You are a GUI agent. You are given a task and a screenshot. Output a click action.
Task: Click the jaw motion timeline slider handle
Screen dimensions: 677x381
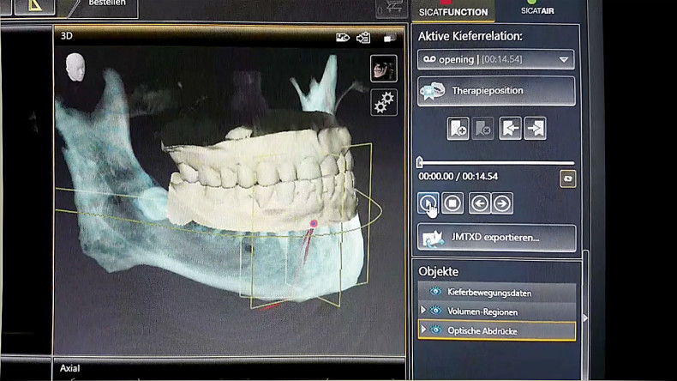[420, 162]
